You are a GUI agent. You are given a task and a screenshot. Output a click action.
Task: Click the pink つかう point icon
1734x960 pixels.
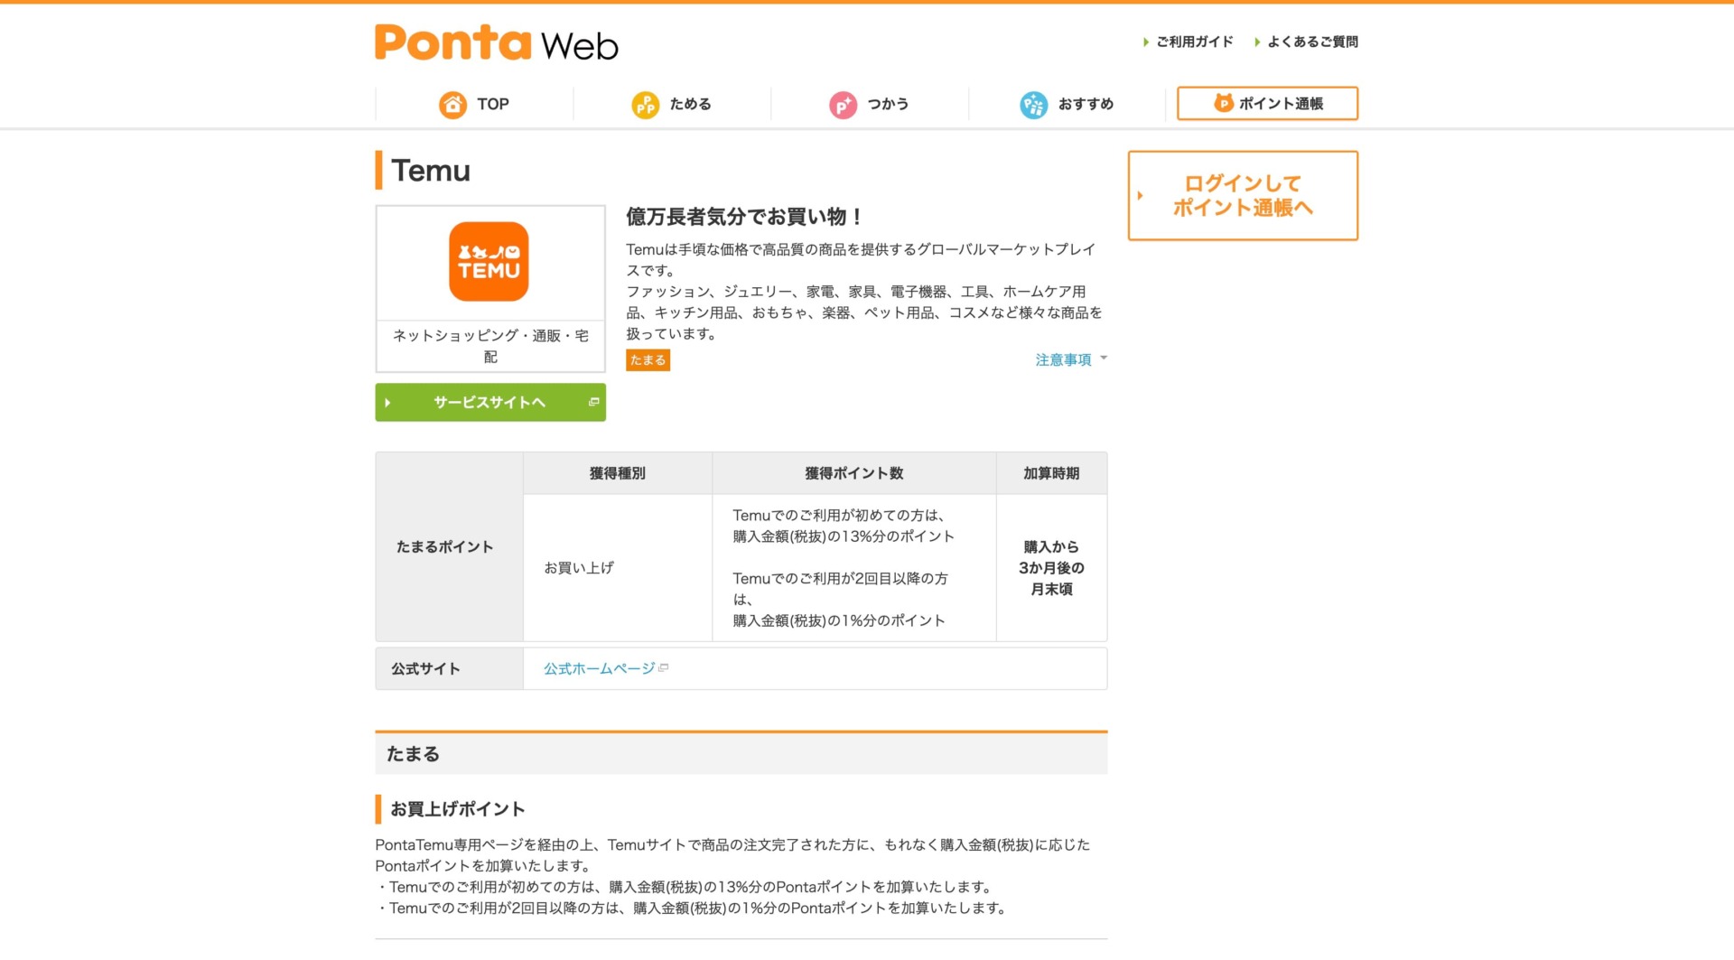(x=843, y=105)
